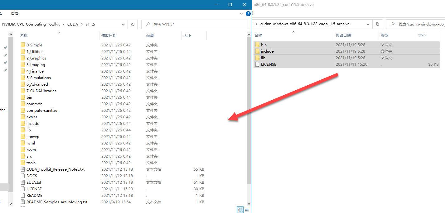Open address history dropdown in v11.5 window

pyautogui.click(x=123, y=24)
